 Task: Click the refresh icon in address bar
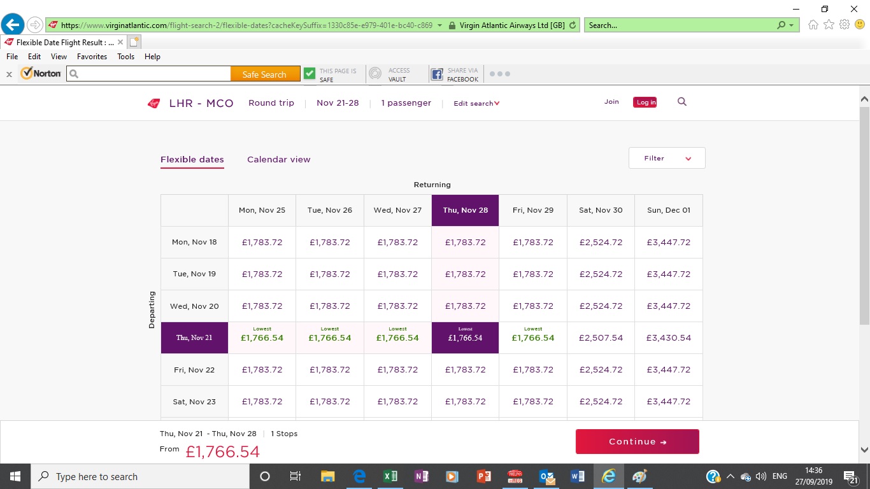point(573,25)
